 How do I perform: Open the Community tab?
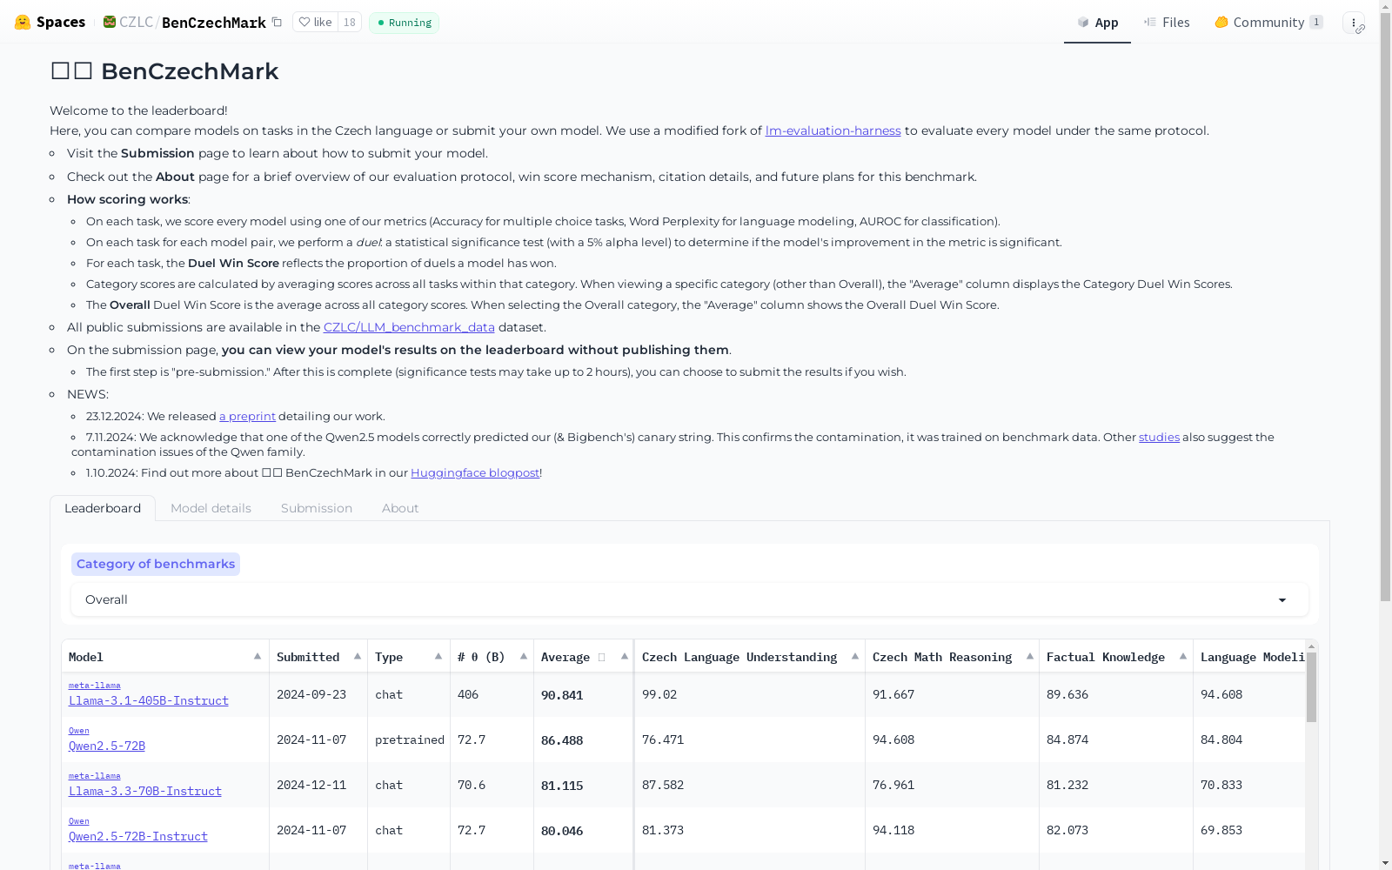pyautogui.click(x=1268, y=23)
